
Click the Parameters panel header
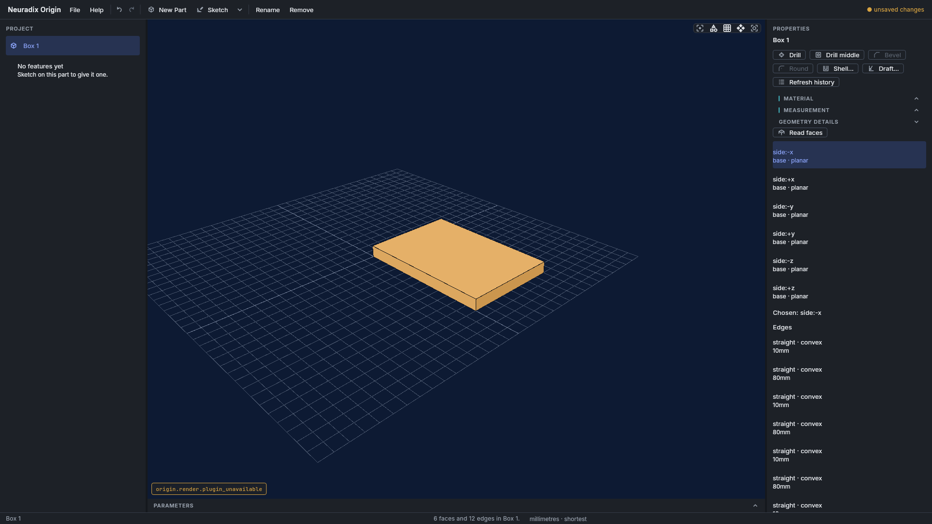point(456,506)
